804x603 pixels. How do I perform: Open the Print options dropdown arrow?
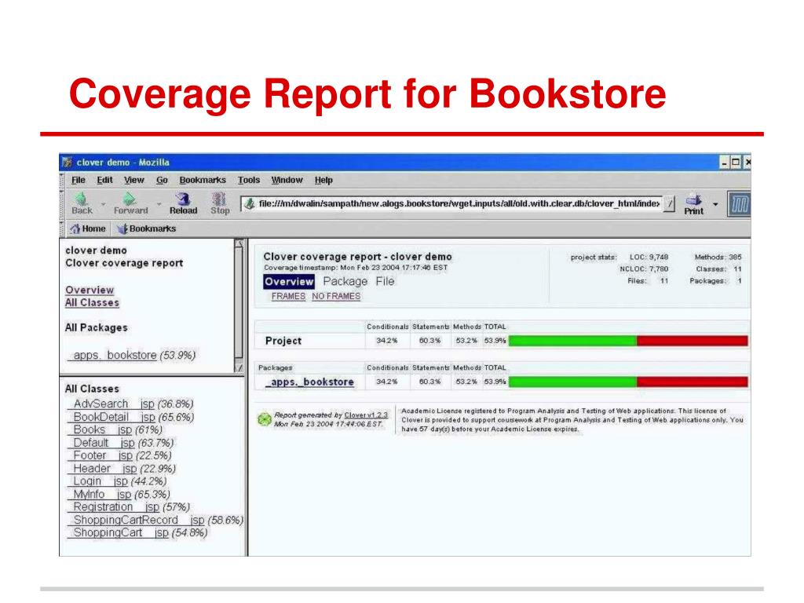[x=715, y=204]
